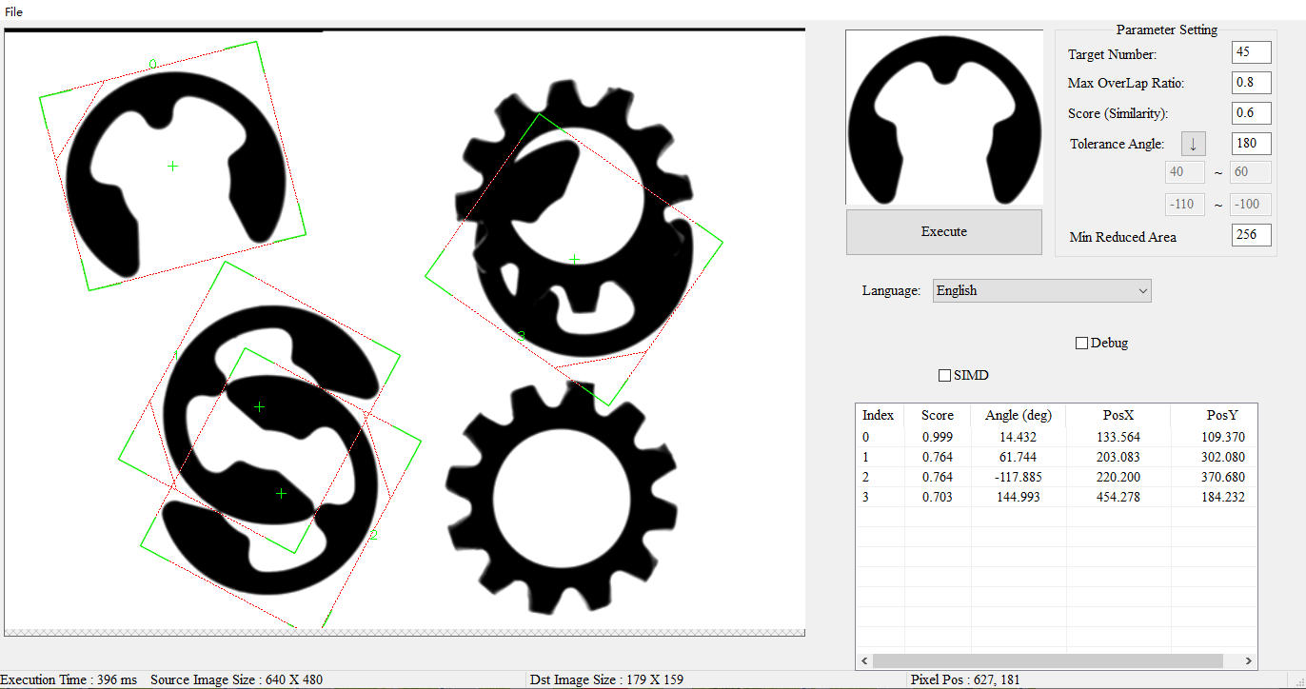The image size is (1306, 689).
Task: Click the PosY value 184.232
Action: [x=1222, y=497]
